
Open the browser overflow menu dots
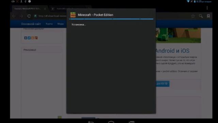207,8
